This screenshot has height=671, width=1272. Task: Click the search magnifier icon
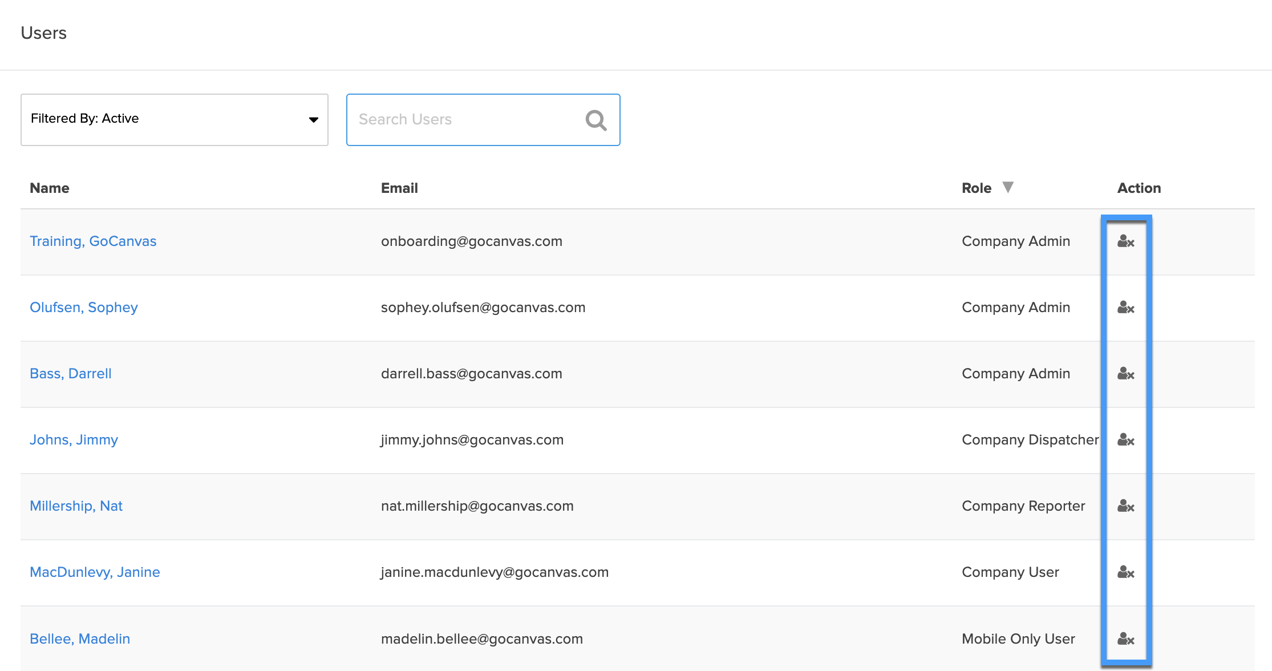click(596, 120)
